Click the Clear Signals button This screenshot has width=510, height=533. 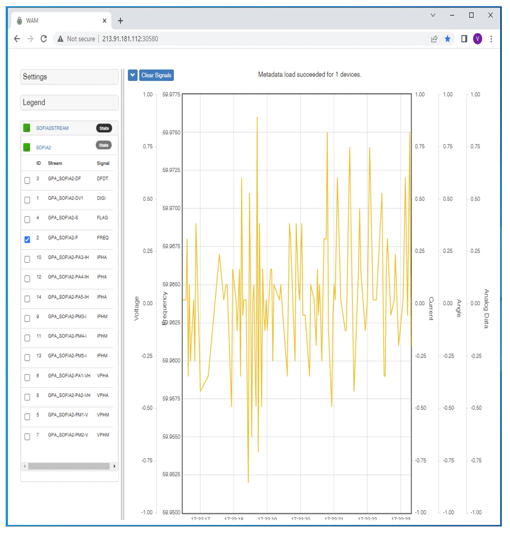[157, 75]
